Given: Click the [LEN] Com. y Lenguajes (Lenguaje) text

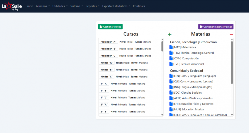Looking at the screenshot, I should click(x=194, y=76).
